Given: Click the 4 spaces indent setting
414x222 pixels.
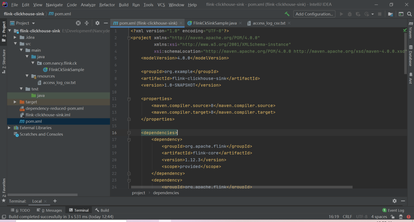Looking at the screenshot, I should click(379, 217).
